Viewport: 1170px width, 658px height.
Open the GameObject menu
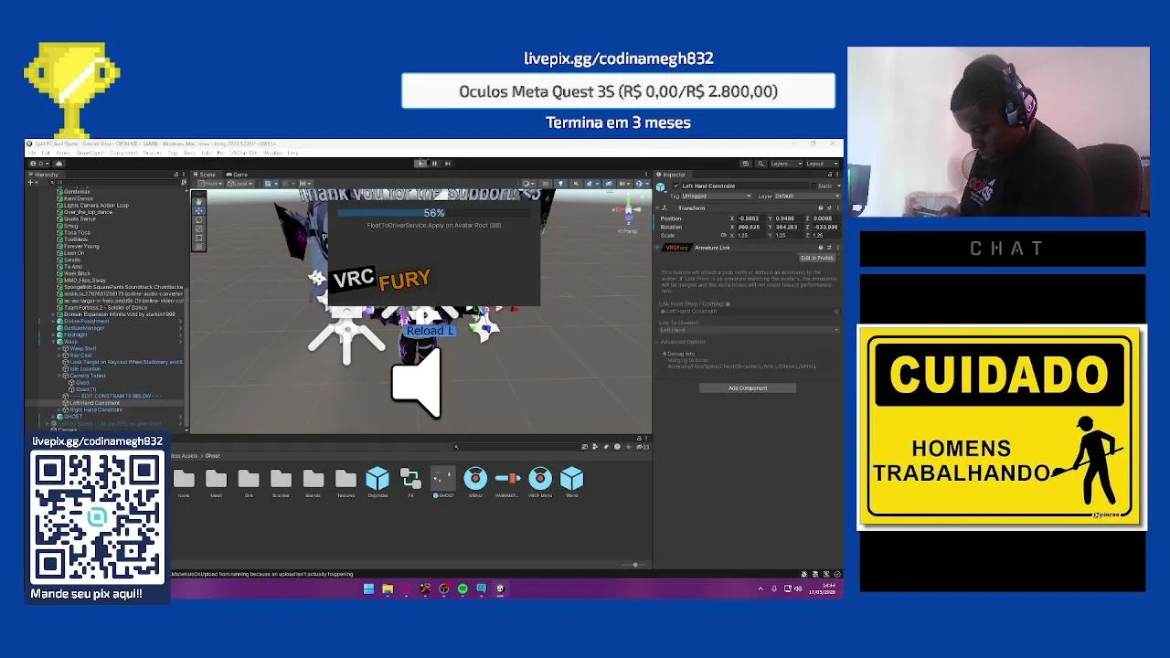[x=90, y=153]
